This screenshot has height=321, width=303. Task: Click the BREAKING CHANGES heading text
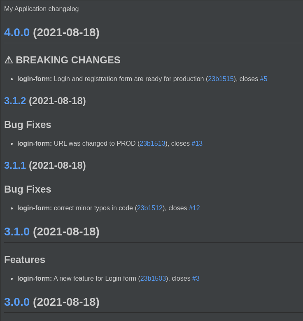(68, 60)
